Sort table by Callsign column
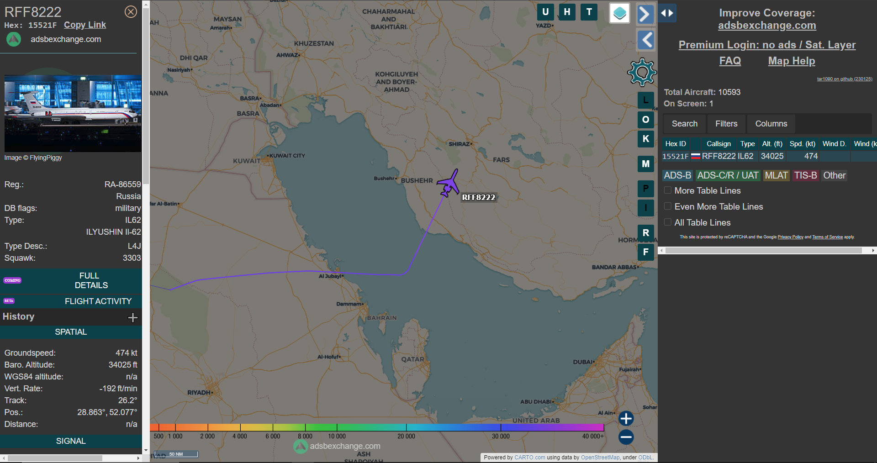The height and width of the screenshot is (463, 877). (719, 144)
